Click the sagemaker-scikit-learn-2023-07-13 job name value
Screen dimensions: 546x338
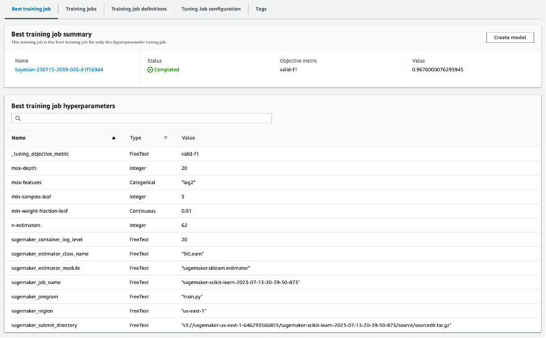[x=240, y=282]
